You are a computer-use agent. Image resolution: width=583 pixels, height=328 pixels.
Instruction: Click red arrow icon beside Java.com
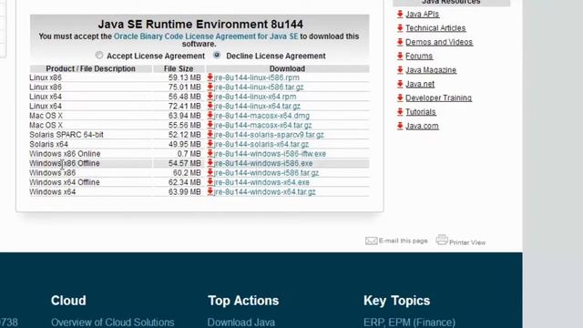400,126
